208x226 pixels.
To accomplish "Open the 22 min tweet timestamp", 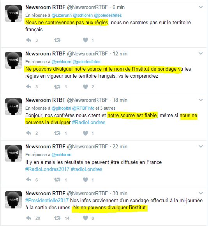I will (120, 147).
